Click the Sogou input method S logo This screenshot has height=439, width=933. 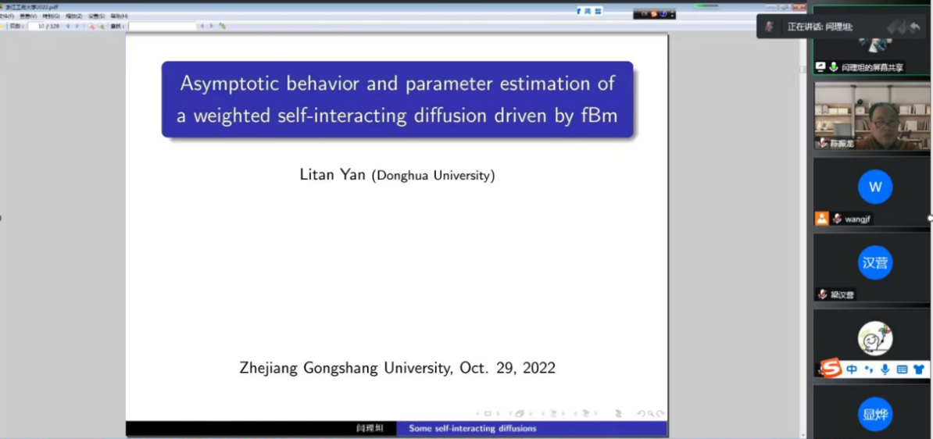[x=831, y=369]
